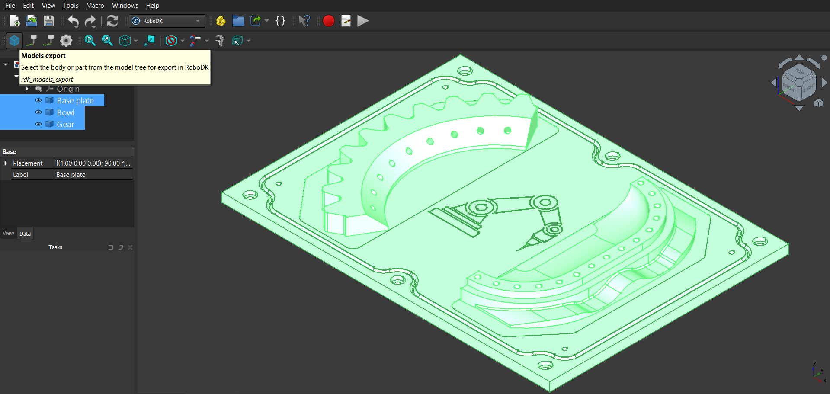The image size is (830, 394).
Task: Select the Models export tool
Action: click(x=14, y=40)
